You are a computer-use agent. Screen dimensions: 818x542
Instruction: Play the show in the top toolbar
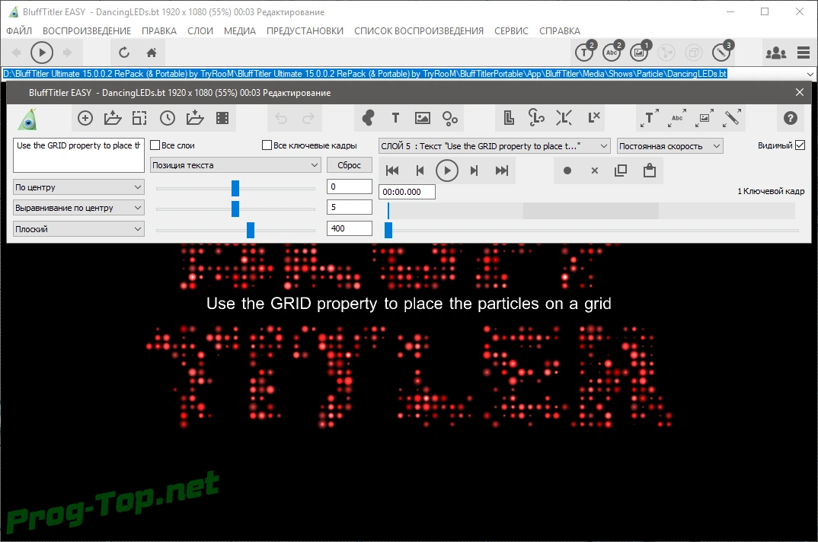click(42, 53)
